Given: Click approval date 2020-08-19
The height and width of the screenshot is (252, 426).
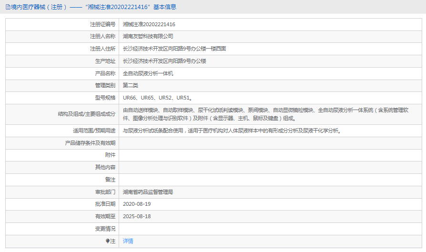Looking at the screenshot, I should (x=137, y=204).
